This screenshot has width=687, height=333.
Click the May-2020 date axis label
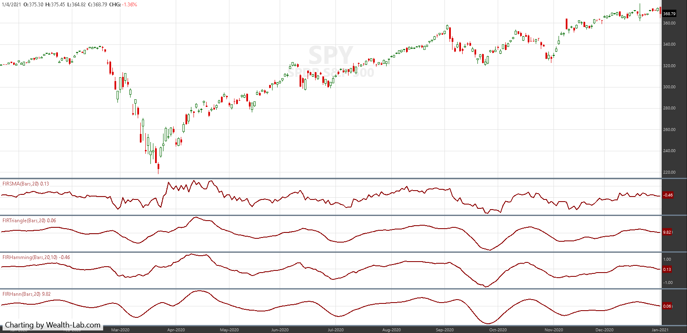(x=229, y=330)
